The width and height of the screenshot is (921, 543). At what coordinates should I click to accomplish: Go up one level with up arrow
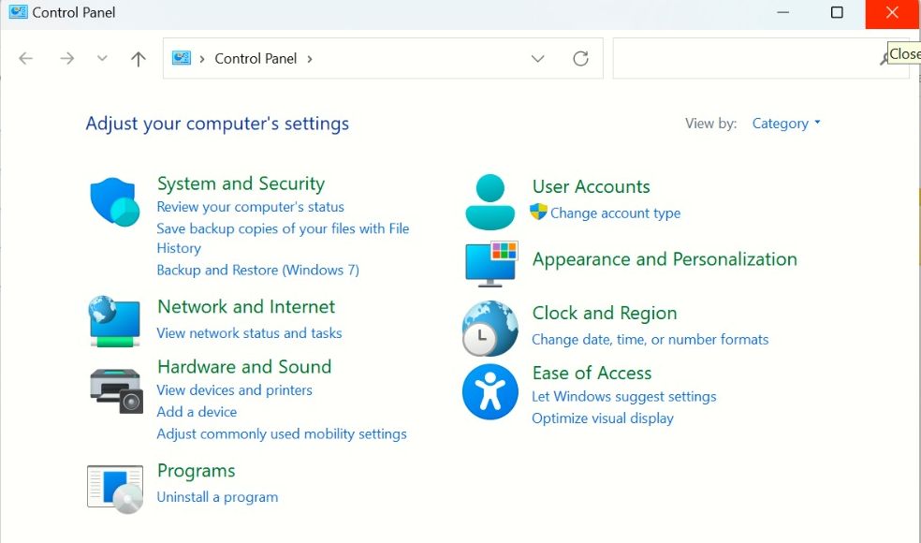tap(138, 58)
